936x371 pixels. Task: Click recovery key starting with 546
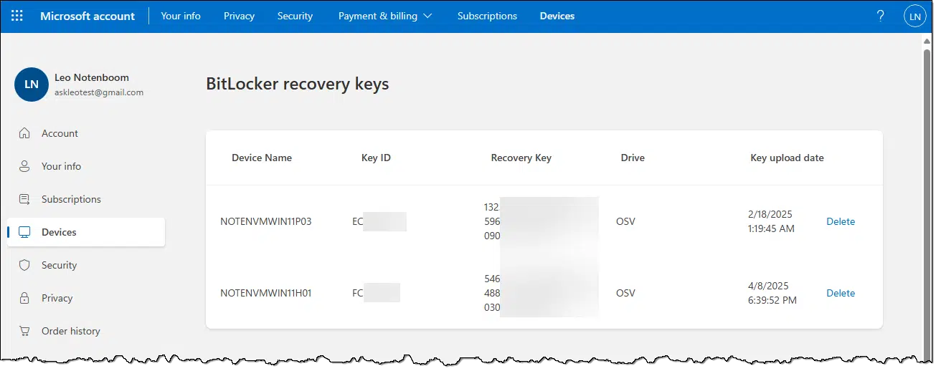pyautogui.click(x=542, y=293)
